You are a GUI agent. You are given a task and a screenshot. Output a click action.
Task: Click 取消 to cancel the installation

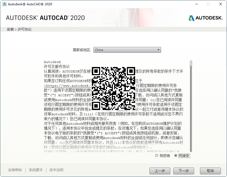click(x=210, y=171)
